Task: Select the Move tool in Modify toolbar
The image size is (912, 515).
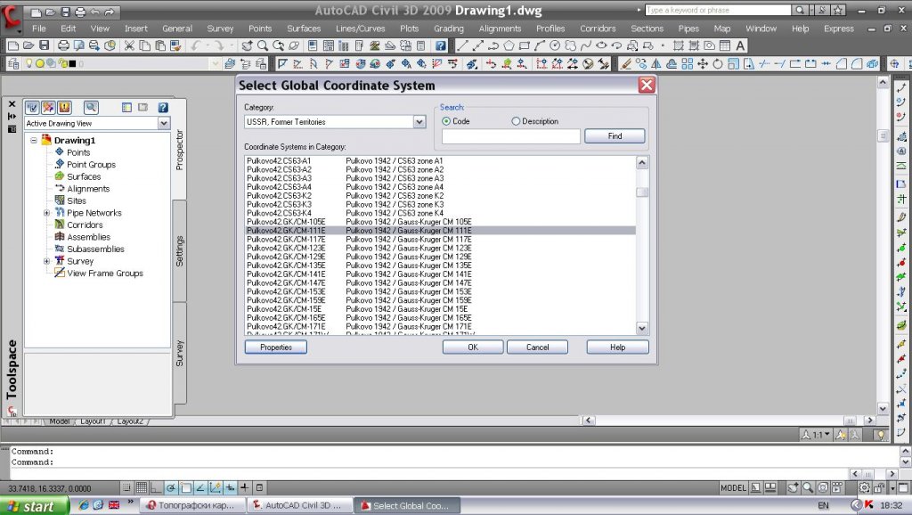Action: [x=703, y=64]
